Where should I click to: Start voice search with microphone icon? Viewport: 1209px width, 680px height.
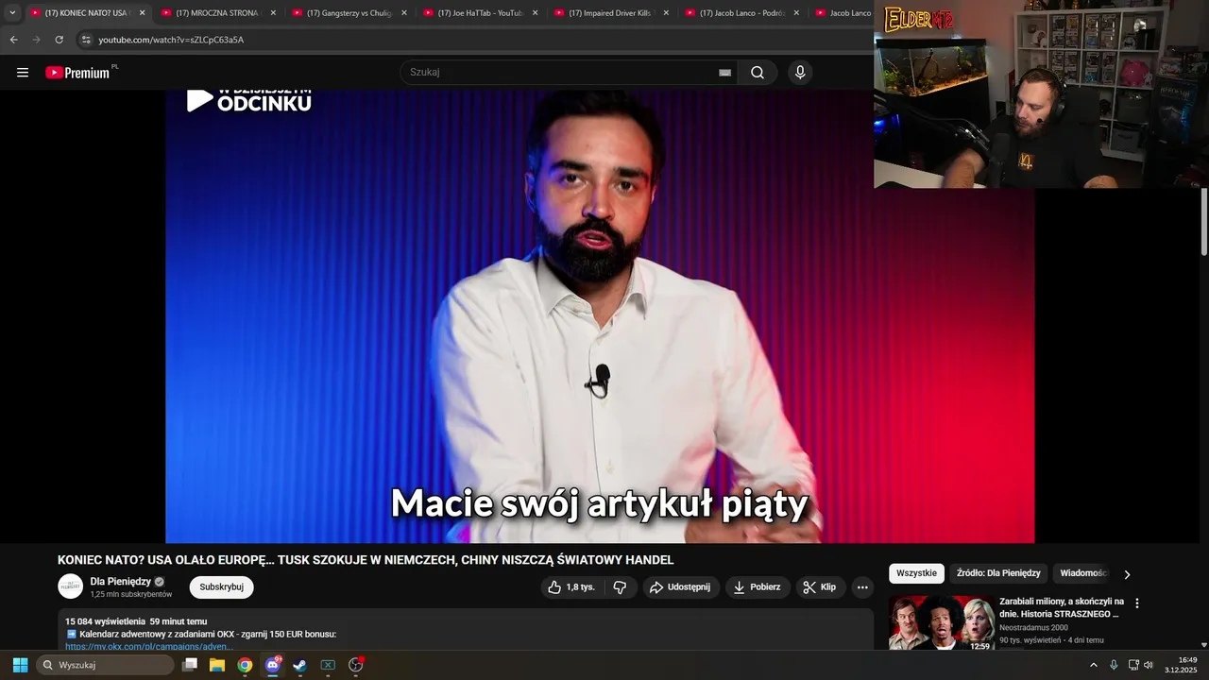pos(800,73)
